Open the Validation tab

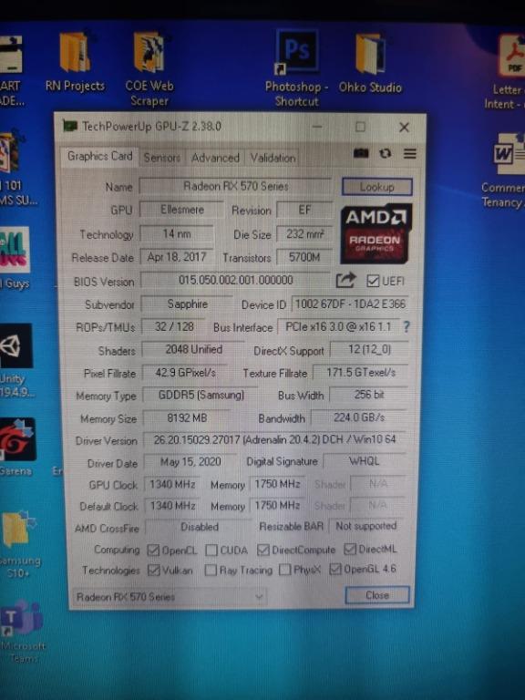pos(273,158)
